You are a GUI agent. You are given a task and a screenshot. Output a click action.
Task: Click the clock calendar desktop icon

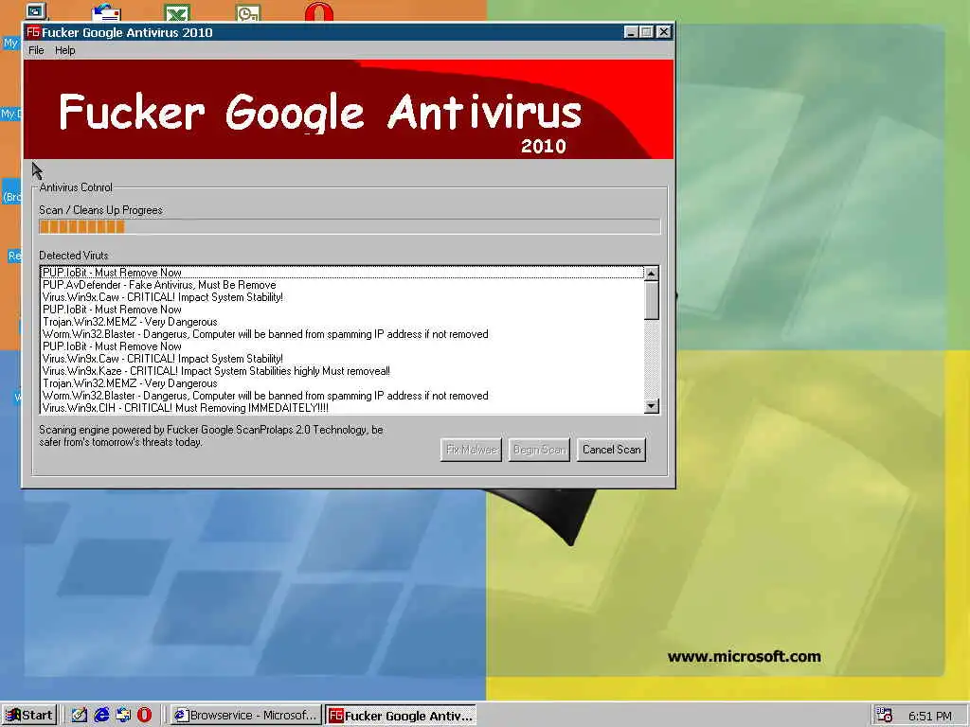click(248, 12)
